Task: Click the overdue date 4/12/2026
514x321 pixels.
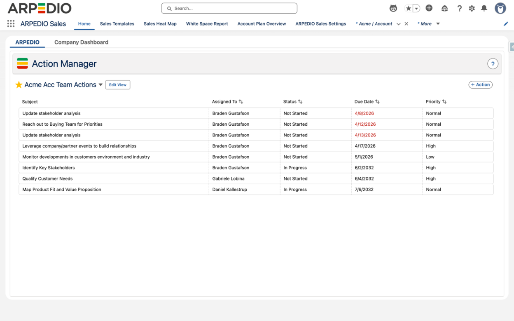Action: pyautogui.click(x=365, y=124)
